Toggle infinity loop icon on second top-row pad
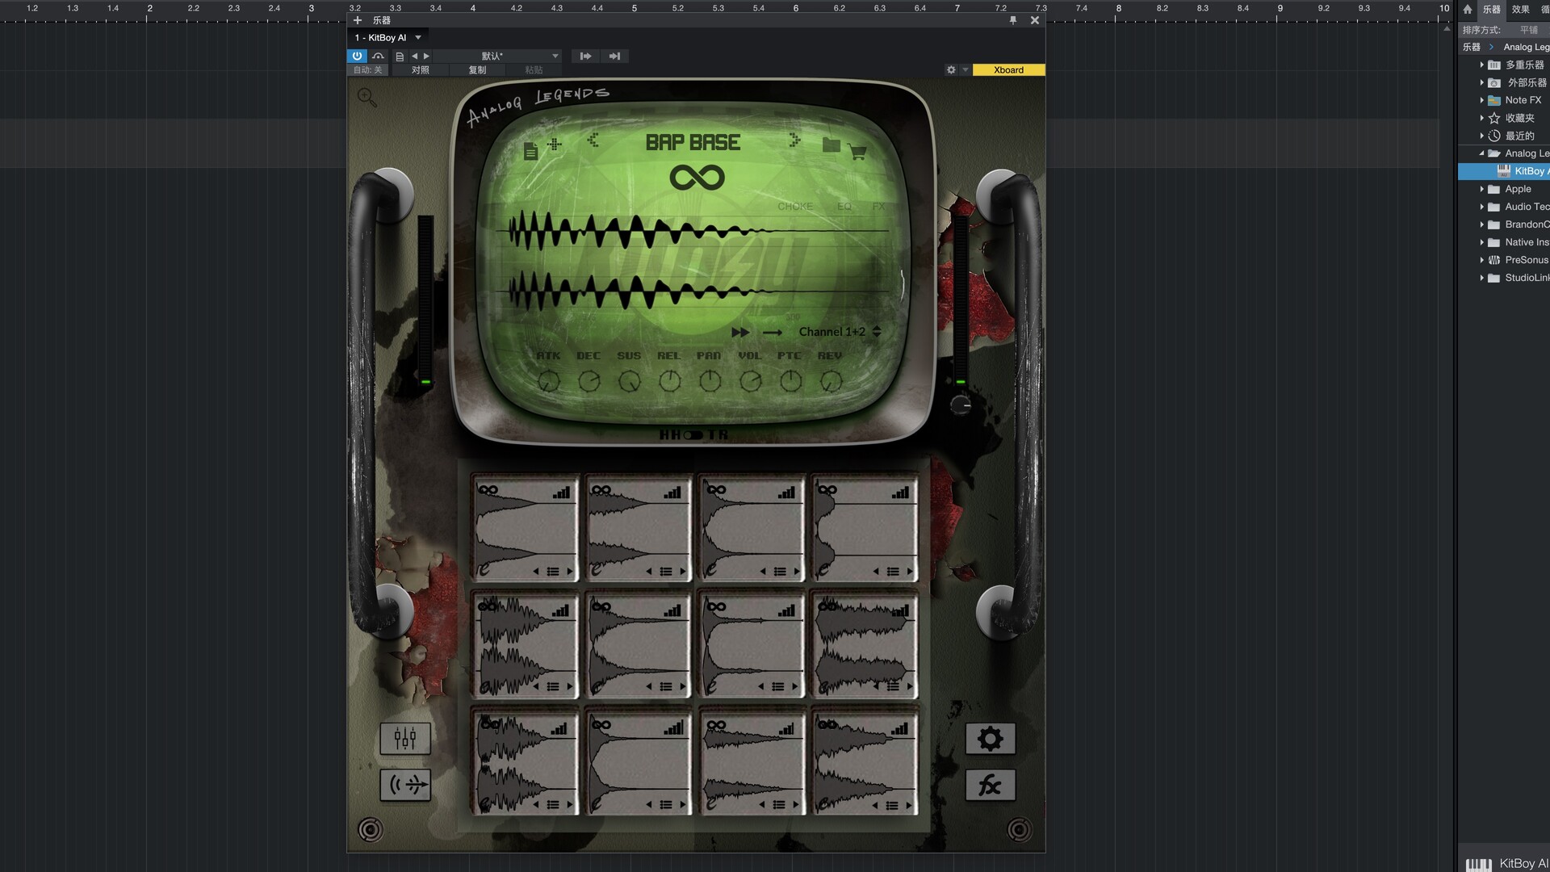This screenshot has height=872, width=1550. tap(601, 490)
